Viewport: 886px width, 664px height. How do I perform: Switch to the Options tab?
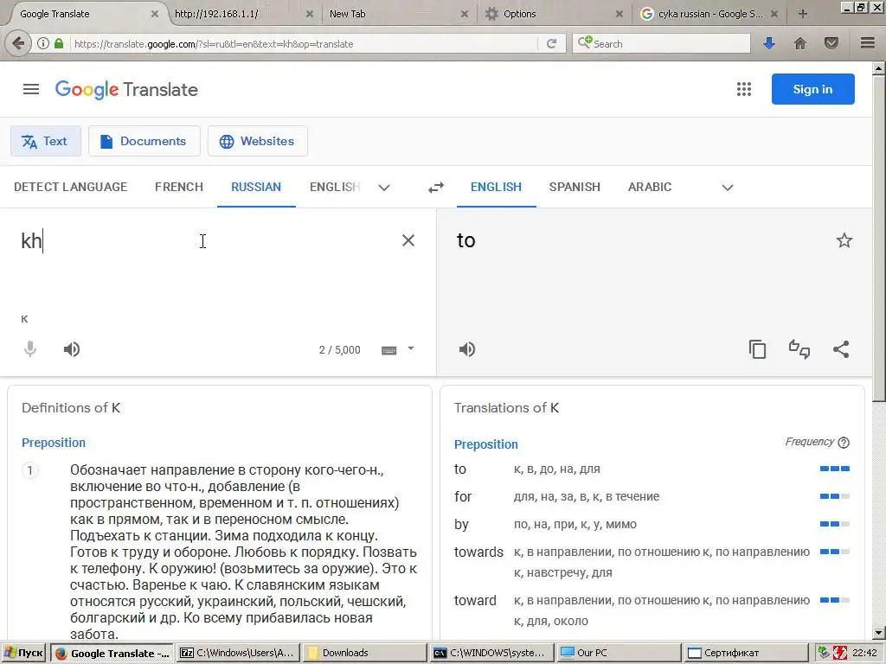click(x=553, y=14)
